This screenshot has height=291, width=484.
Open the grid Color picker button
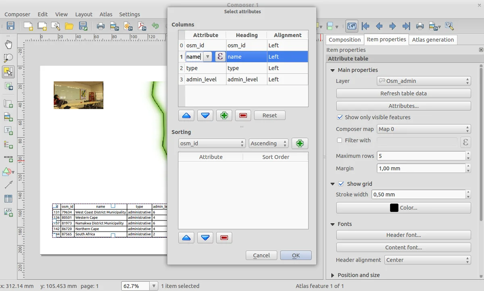point(403,208)
